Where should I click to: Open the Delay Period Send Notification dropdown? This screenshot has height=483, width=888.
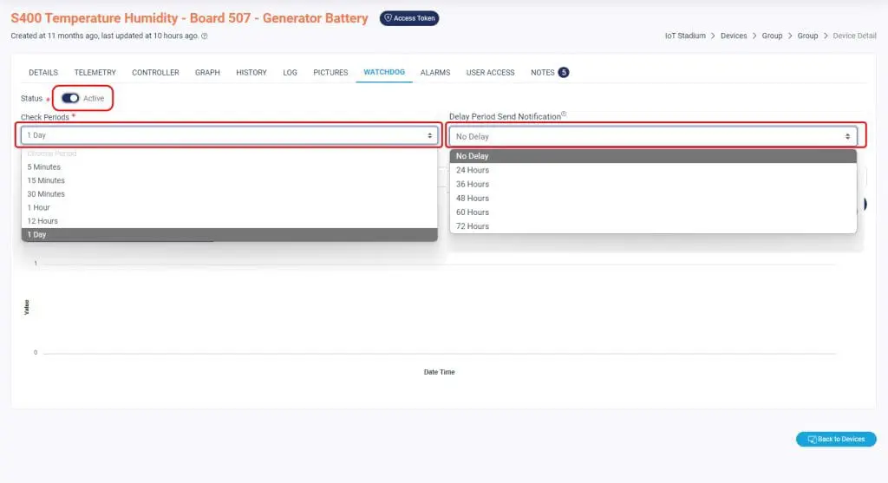(x=652, y=136)
